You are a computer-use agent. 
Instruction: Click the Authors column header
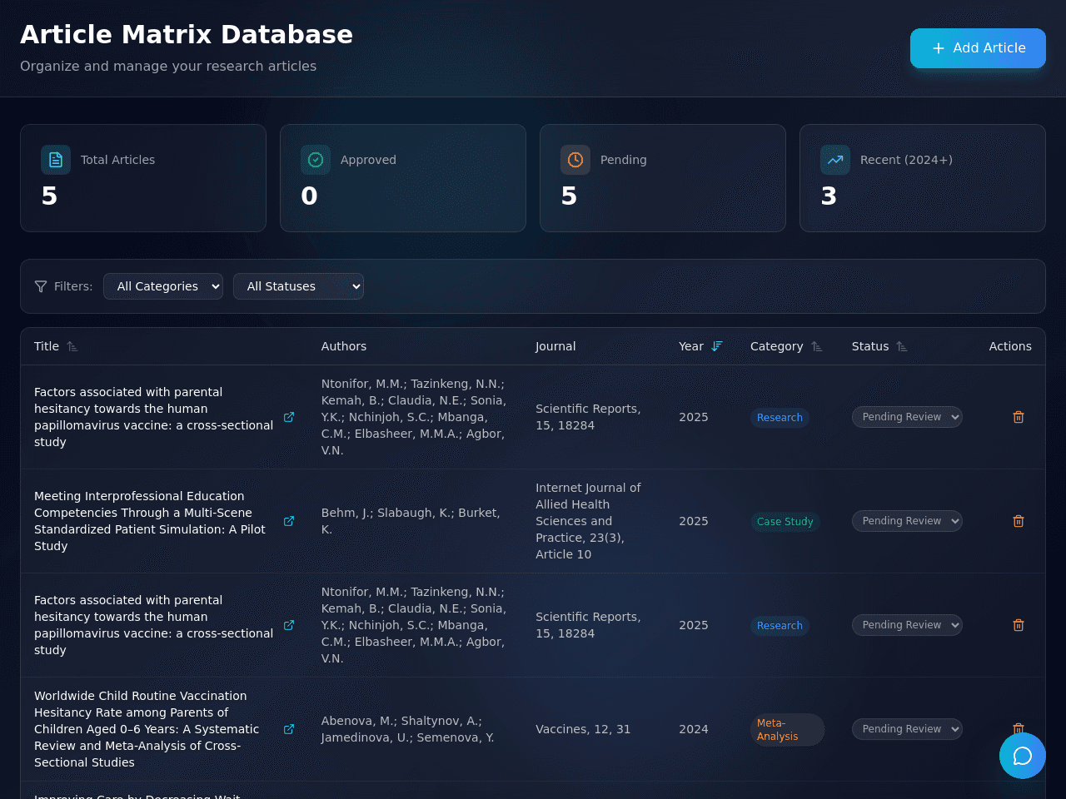tap(344, 346)
